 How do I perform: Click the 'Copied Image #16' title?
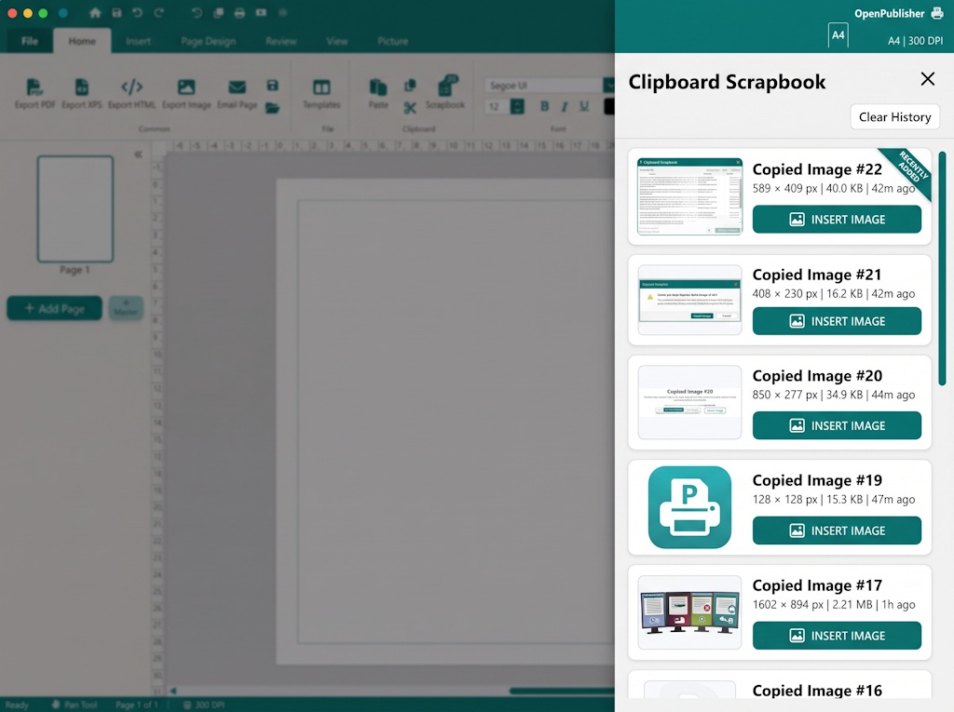[817, 691]
